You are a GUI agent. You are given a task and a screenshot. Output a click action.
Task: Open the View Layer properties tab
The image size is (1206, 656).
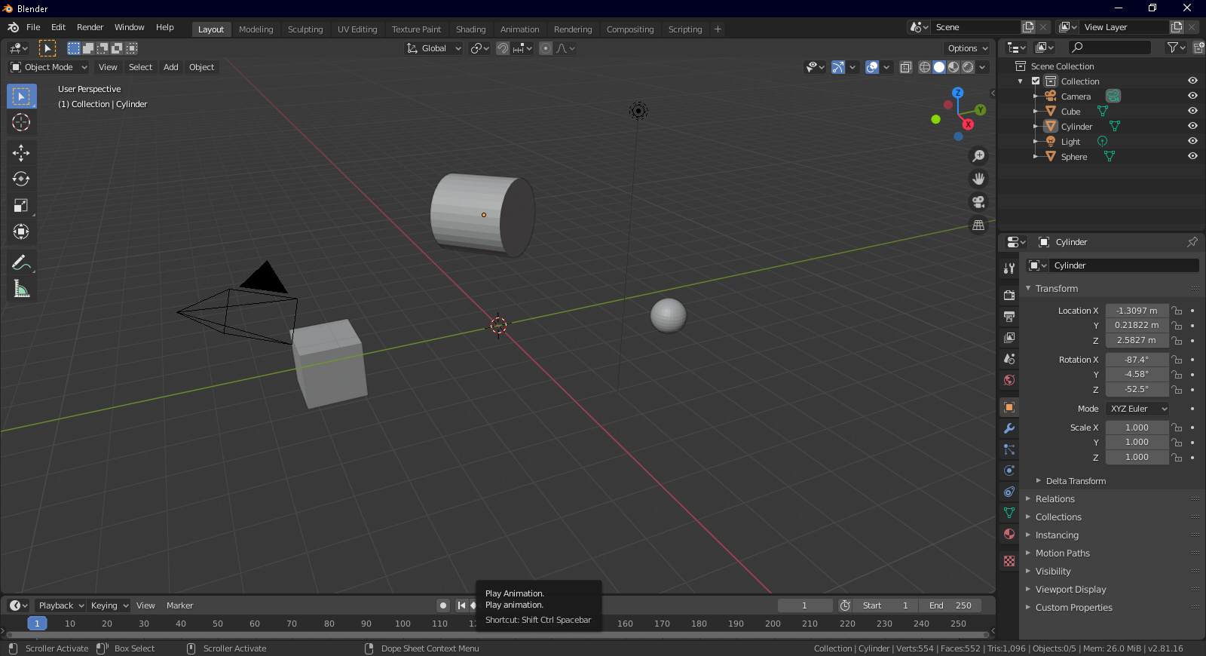point(1009,337)
